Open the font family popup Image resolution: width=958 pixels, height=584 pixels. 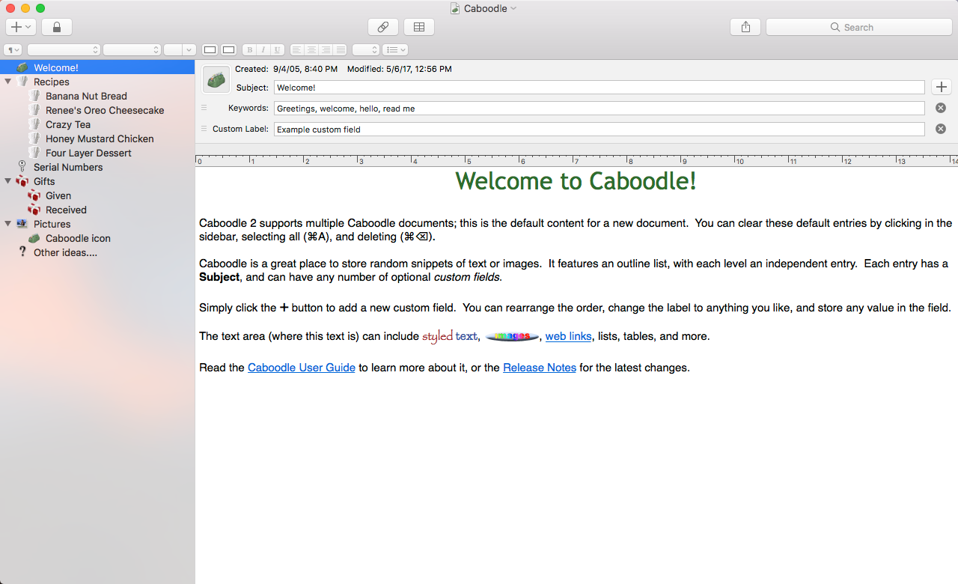[x=64, y=50]
